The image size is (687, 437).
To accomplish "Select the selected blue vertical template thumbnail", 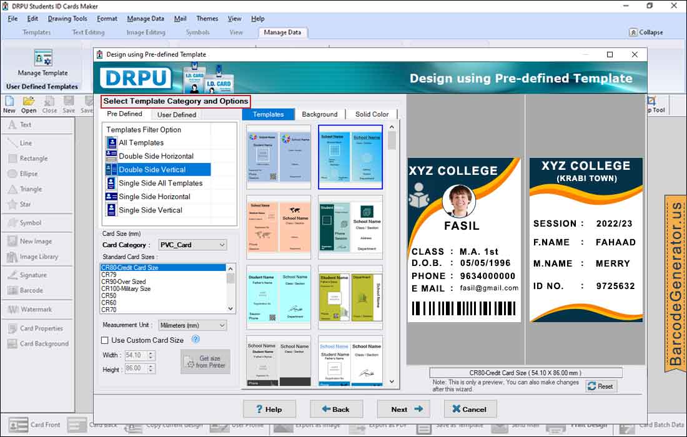I will pos(350,157).
